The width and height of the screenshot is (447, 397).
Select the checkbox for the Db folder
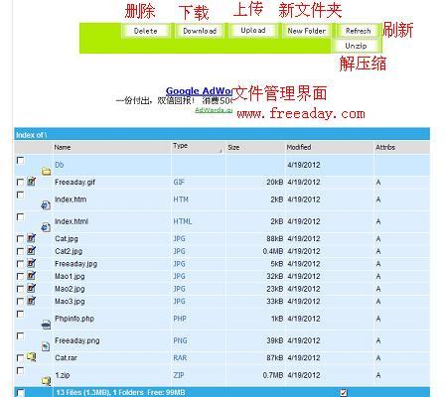tap(20, 161)
